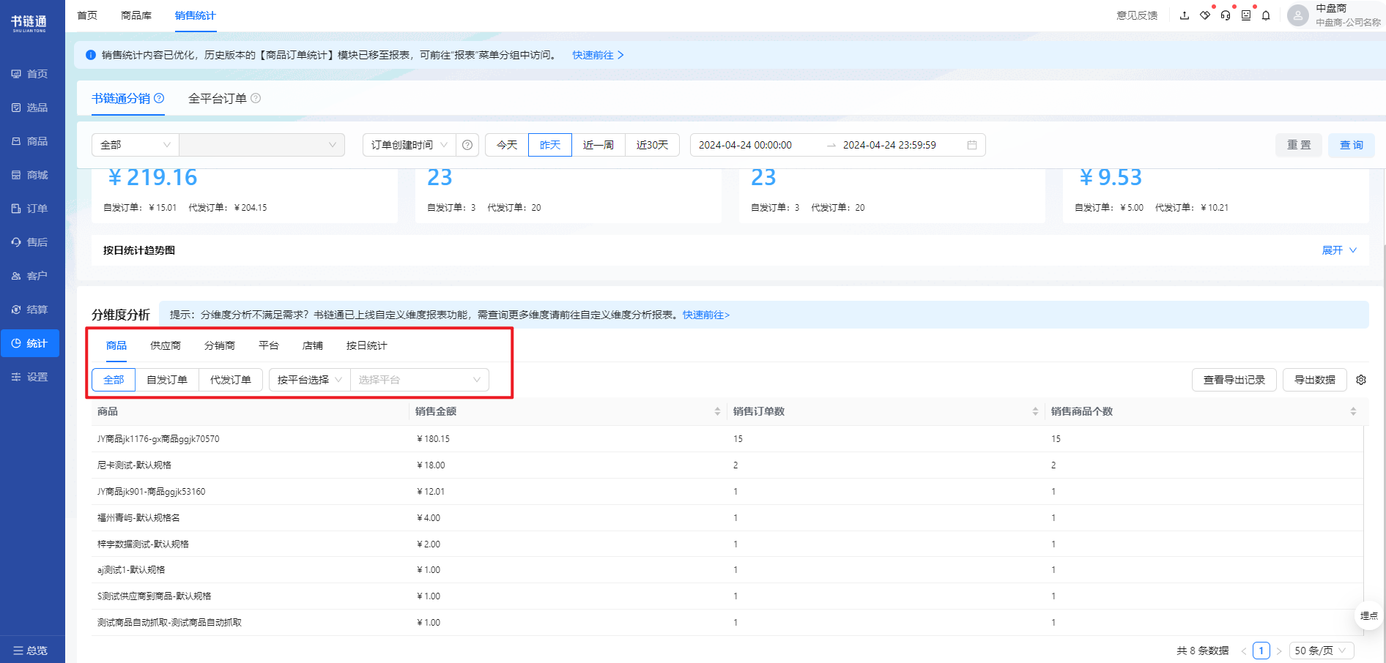
Task: Sort by 销售商品个数 column arrows
Action: [x=1353, y=411]
